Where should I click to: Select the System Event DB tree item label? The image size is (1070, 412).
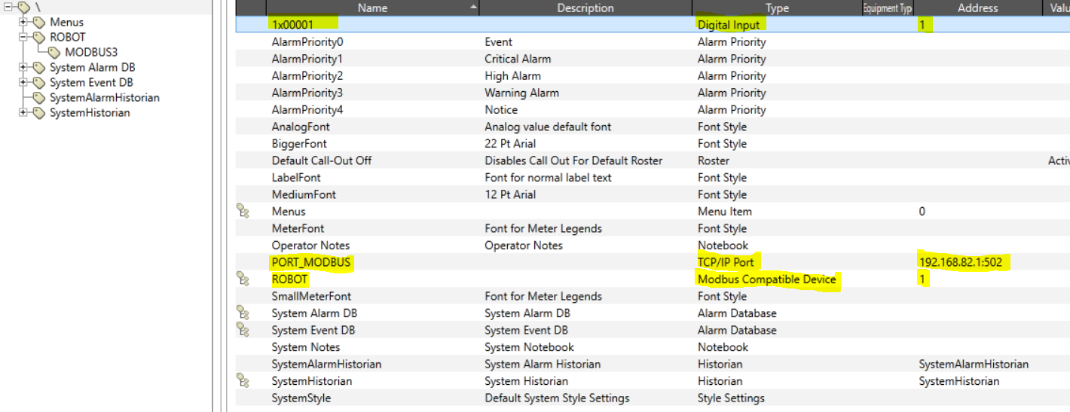(x=91, y=83)
